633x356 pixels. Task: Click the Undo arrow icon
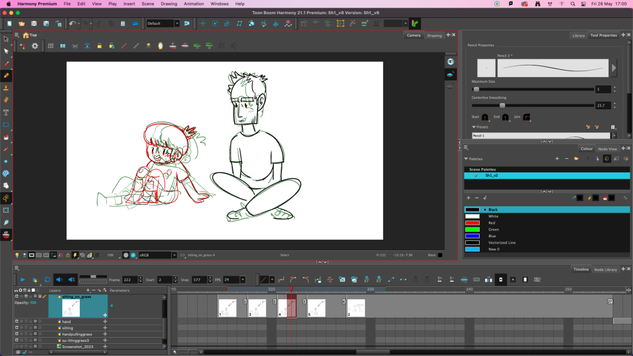click(72, 23)
